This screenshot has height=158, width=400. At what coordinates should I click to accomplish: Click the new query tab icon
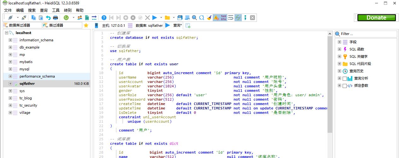point(188,26)
